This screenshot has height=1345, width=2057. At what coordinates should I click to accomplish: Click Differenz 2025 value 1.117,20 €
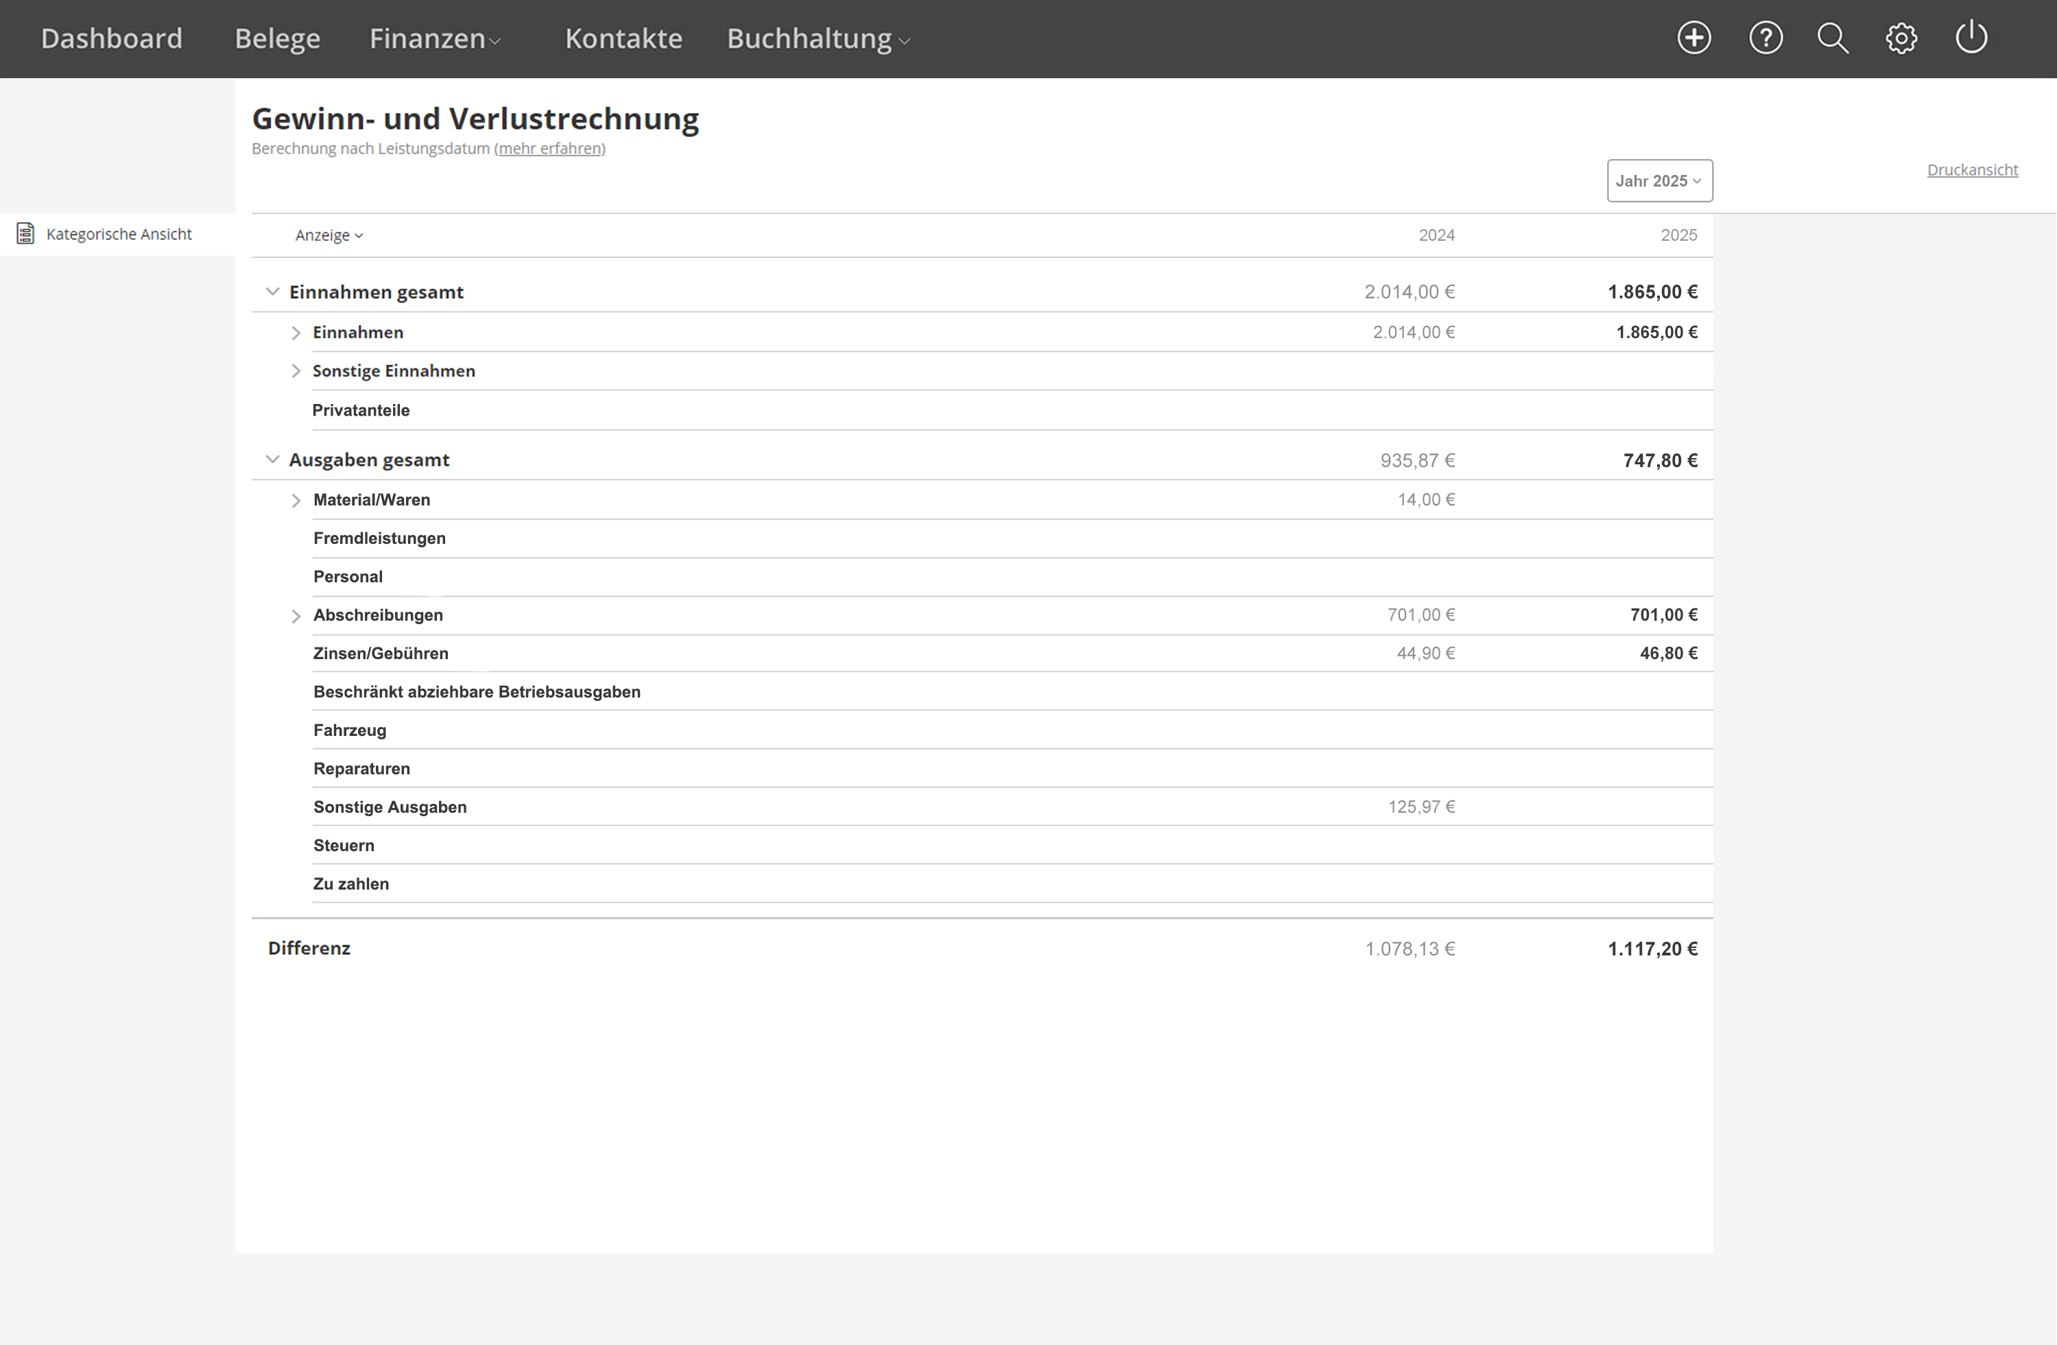coord(1652,949)
